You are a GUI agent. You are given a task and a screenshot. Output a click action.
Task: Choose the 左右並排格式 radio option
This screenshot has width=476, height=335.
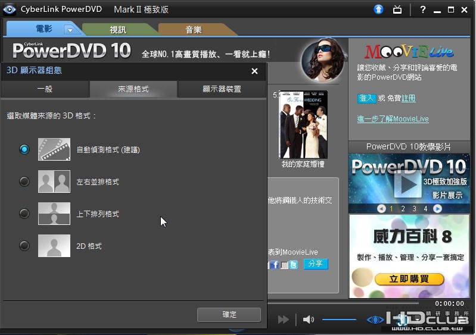click(x=24, y=181)
